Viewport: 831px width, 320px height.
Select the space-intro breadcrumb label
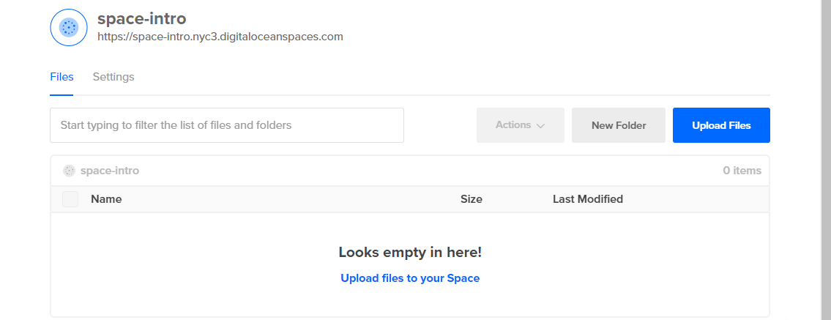pyautogui.click(x=110, y=171)
